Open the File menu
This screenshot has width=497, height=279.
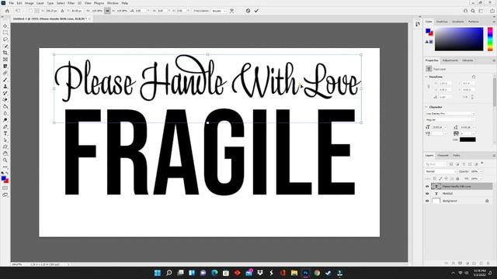tap(11, 3)
